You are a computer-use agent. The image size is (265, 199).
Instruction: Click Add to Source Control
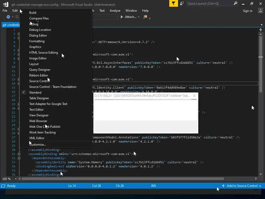(242, 186)
